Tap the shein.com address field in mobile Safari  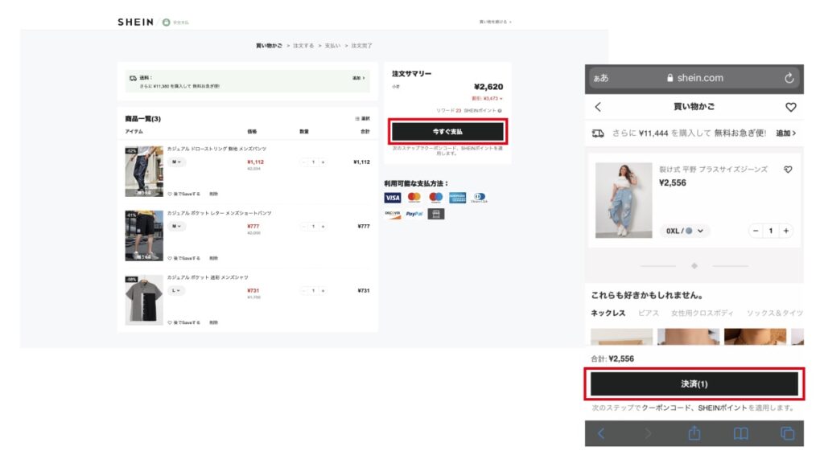694,78
